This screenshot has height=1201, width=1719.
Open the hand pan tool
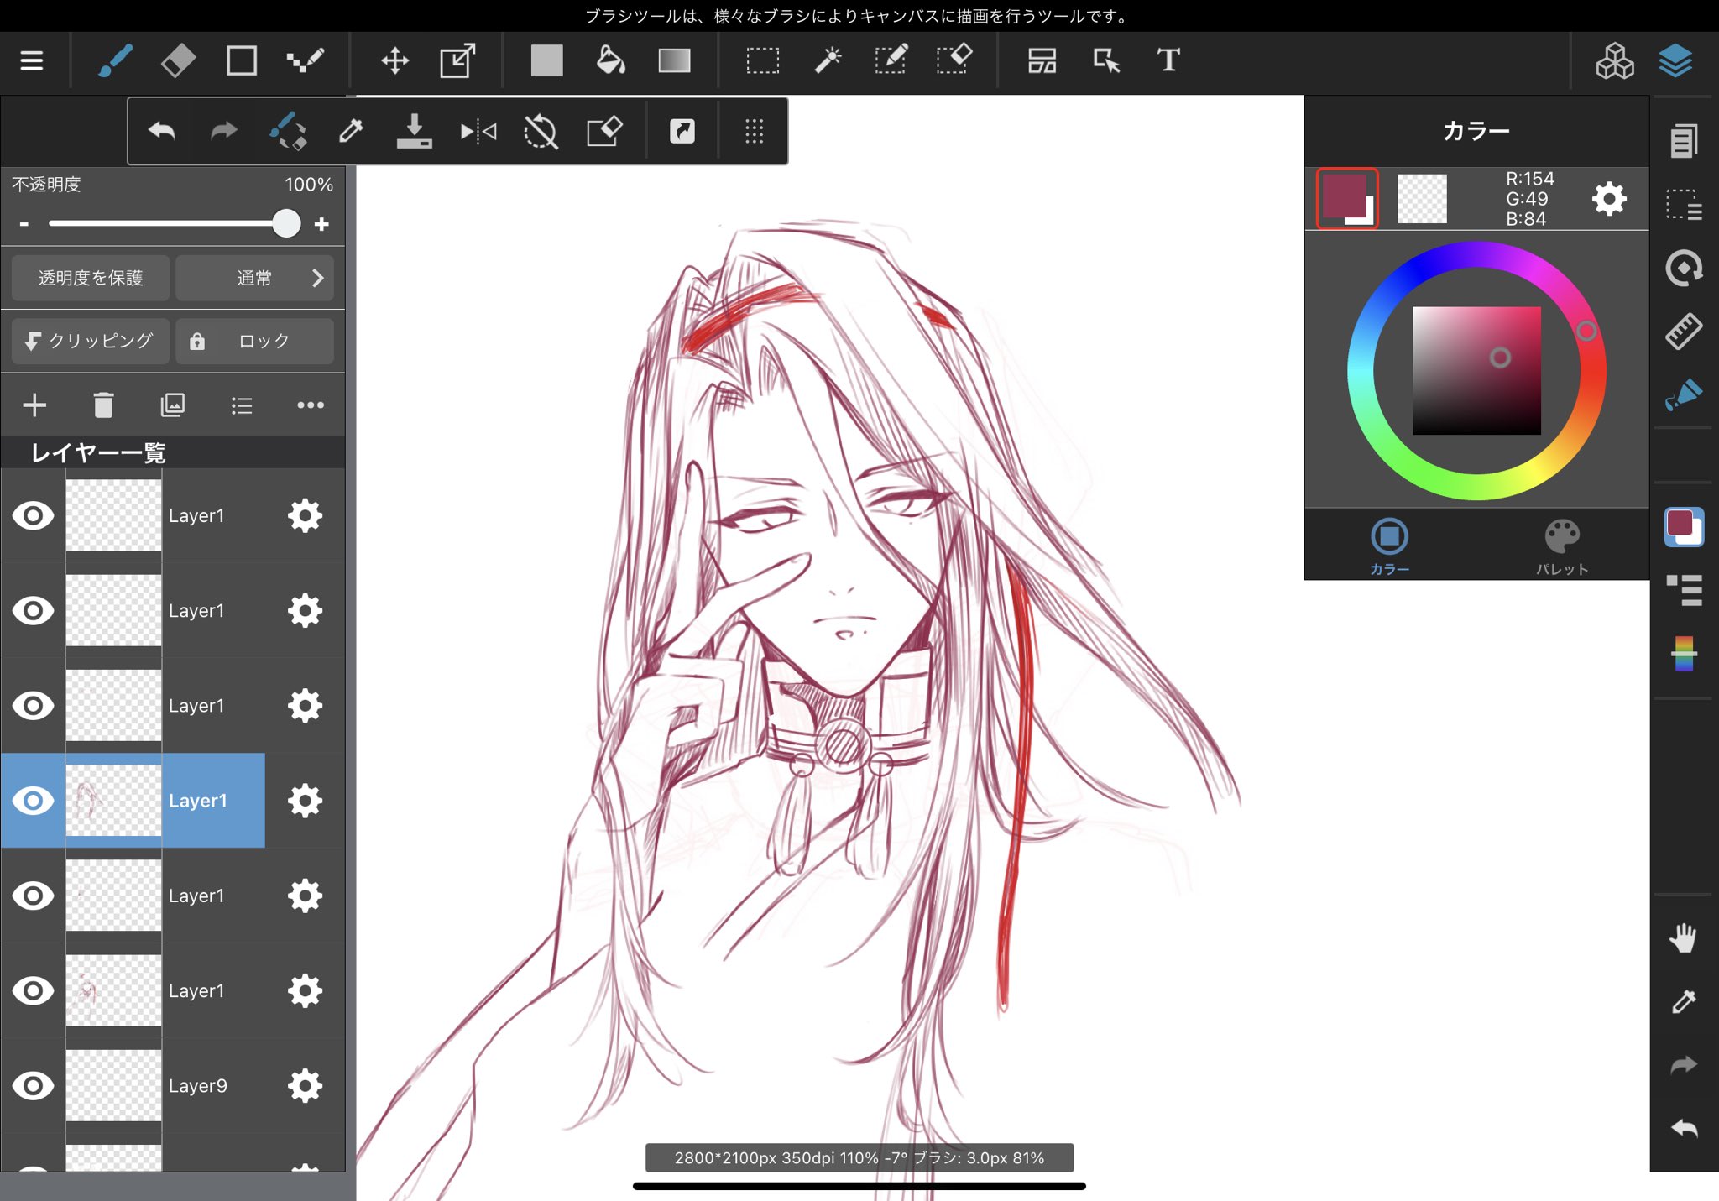1683,937
